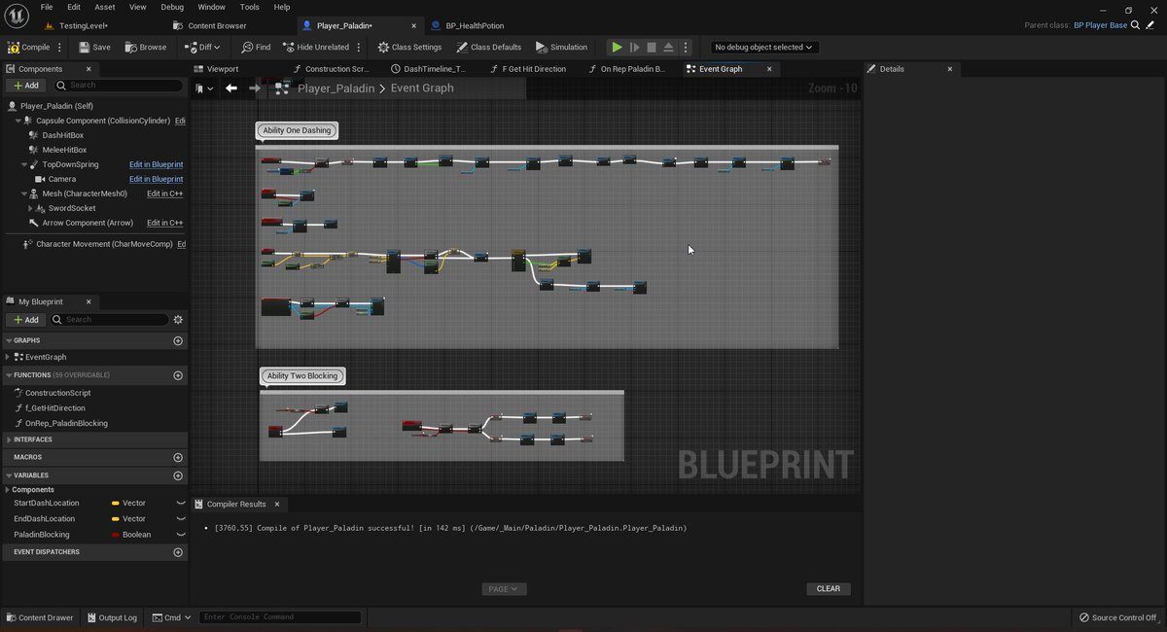Open Class Defaults

(x=488, y=47)
